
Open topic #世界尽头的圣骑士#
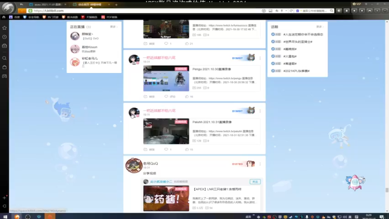point(298,42)
